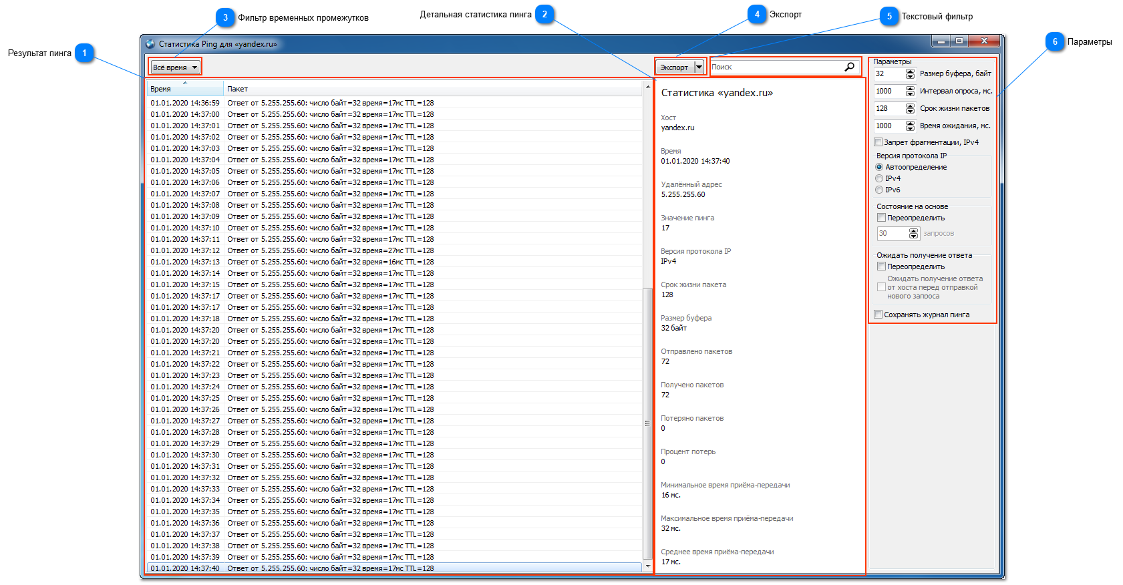Select the row at 01.01.2020 14:37:25
This screenshot has width=1123, height=585.
tap(394, 398)
